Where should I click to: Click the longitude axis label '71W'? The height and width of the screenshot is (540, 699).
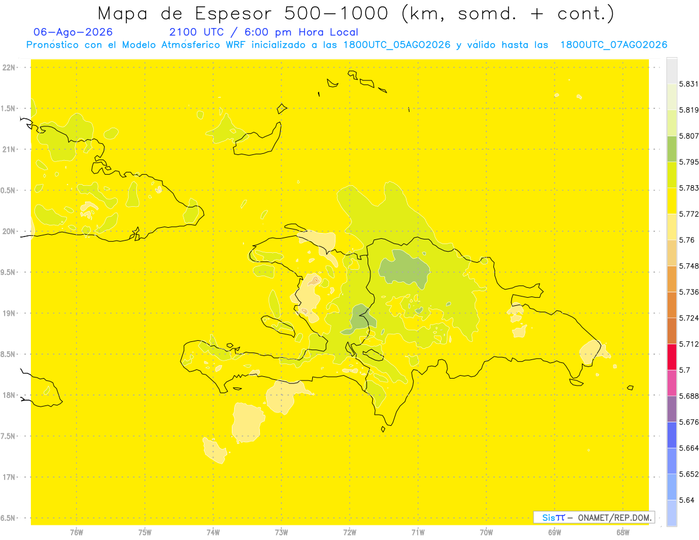(418, 532)
